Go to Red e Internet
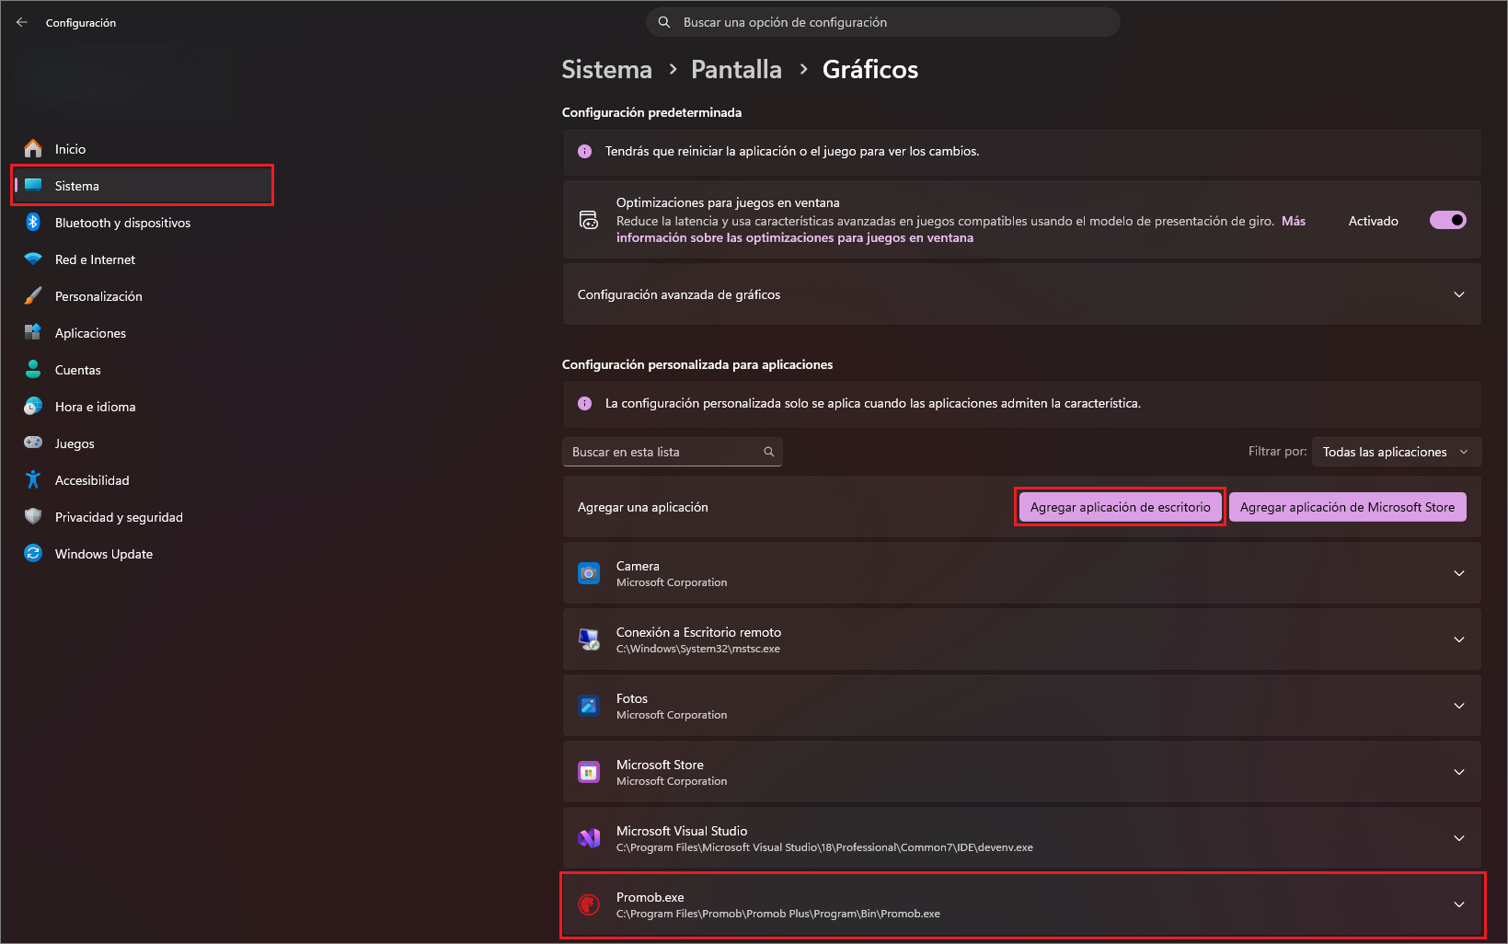Viewport: 1508px width, 944px height. click(x=143, y=259)
